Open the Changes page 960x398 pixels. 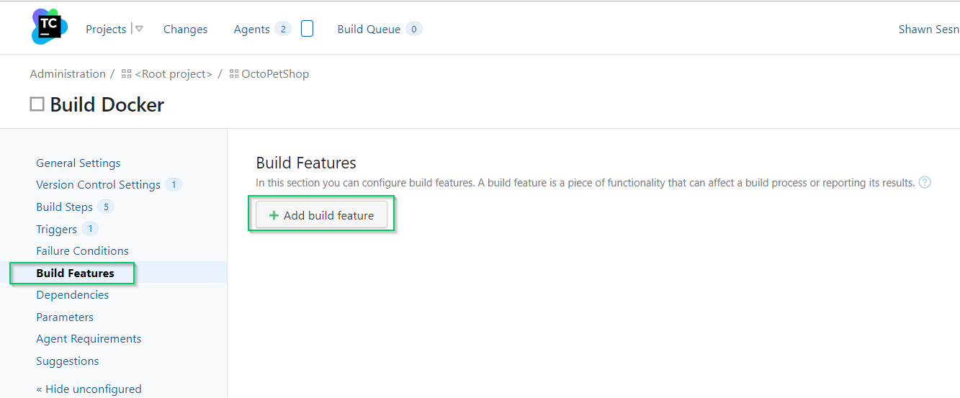click(x=185, y=30)
